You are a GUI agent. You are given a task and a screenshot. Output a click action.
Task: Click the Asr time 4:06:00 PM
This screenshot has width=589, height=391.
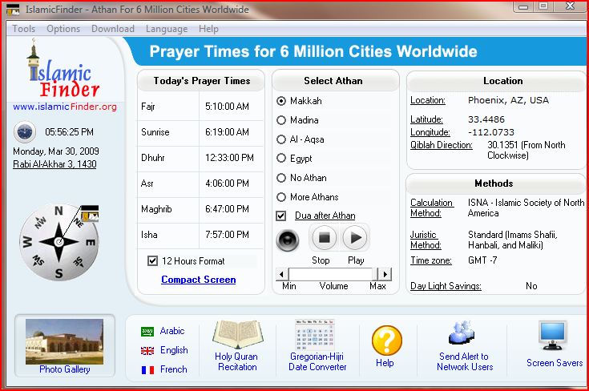pyautogui.click(x=227, y=183)
